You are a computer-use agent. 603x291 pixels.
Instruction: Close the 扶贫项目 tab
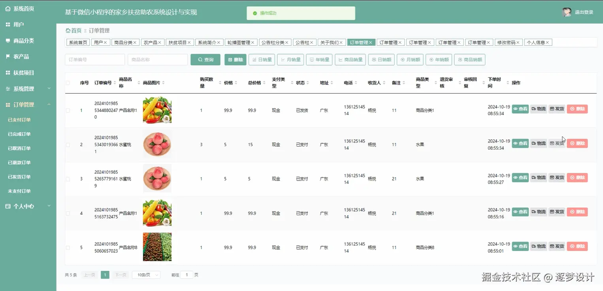click(189, 42)
